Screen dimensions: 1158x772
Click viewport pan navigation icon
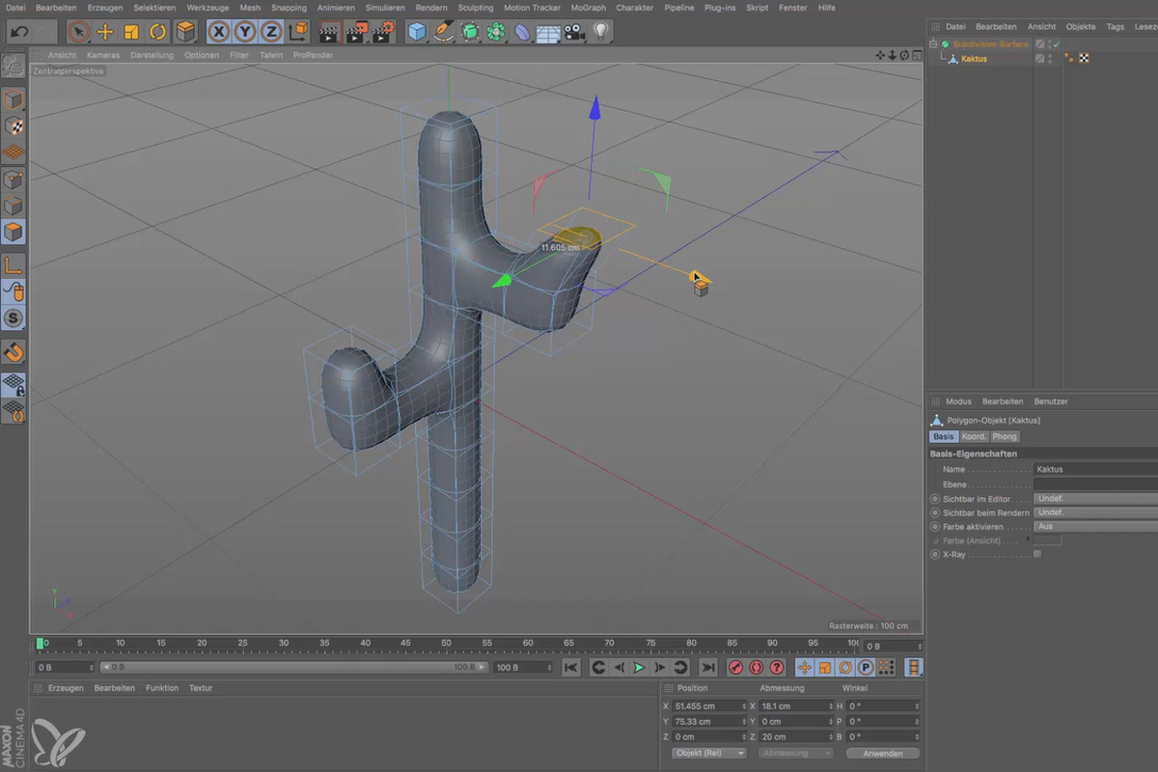coord(881,55)
